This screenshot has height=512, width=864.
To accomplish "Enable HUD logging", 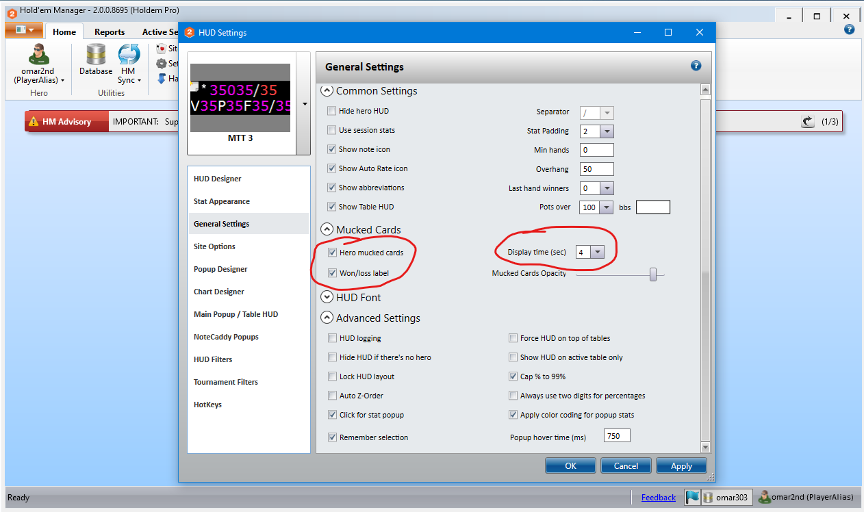I will pyautogui.click(x=333, y=338).
